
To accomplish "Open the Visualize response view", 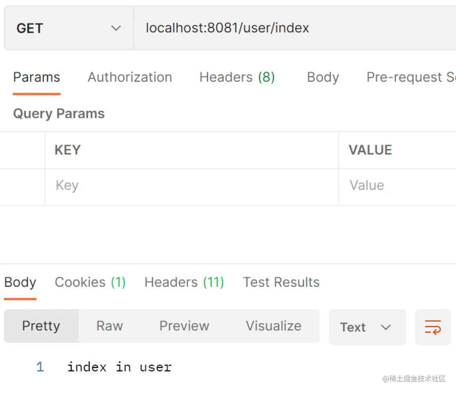I will click(274, 326).
